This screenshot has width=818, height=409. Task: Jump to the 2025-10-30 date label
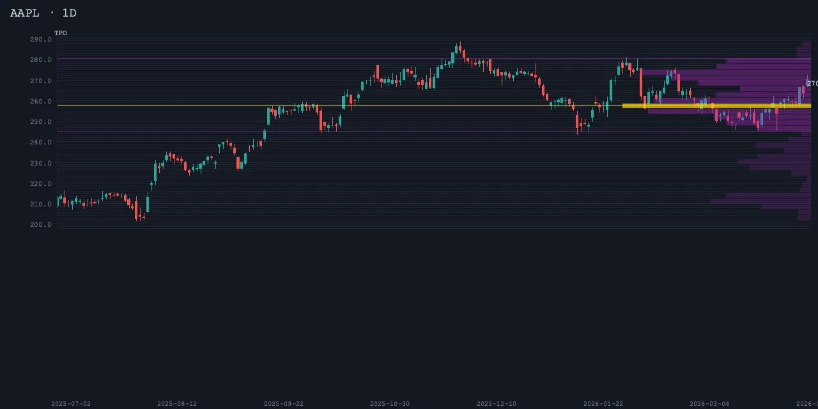coord(390,404)
